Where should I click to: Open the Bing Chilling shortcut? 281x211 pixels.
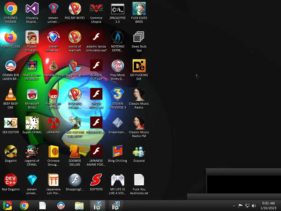click(117, 151)
